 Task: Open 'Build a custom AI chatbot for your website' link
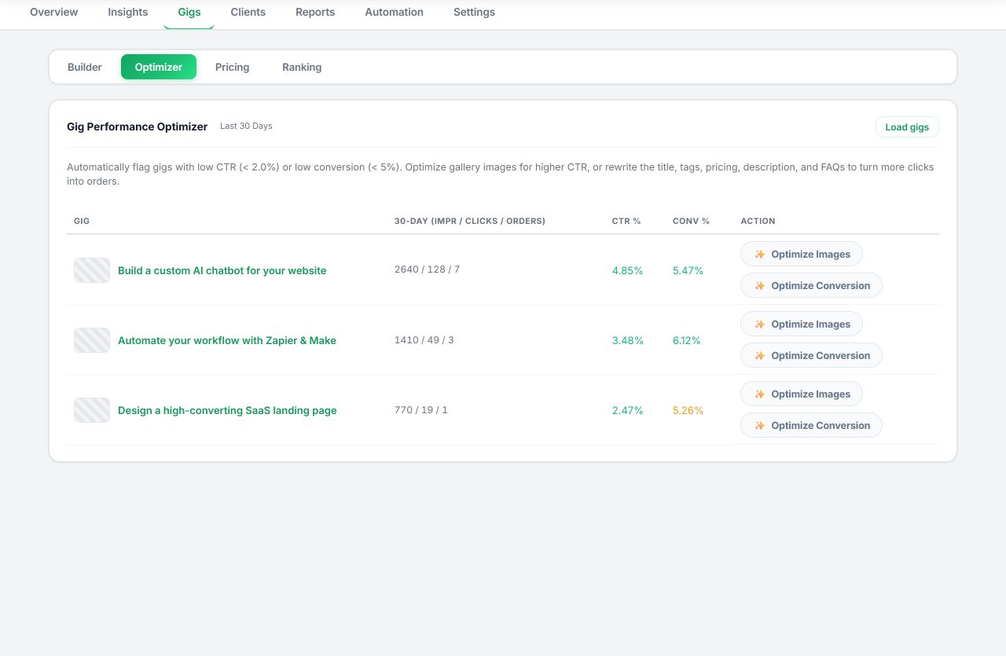[x=222, y=270]
